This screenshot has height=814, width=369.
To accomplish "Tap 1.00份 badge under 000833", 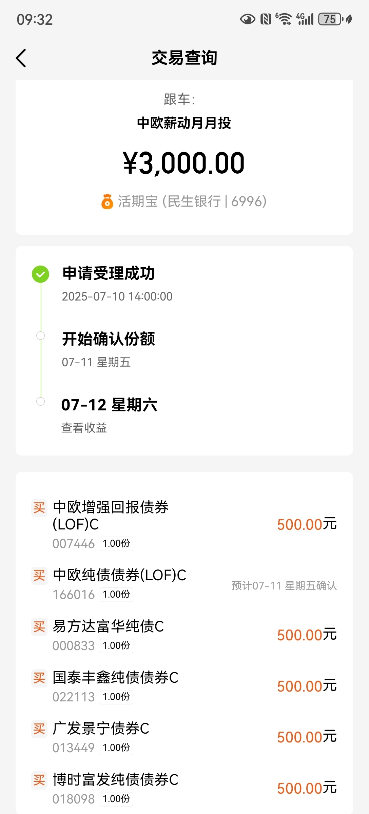I will 116,645.
